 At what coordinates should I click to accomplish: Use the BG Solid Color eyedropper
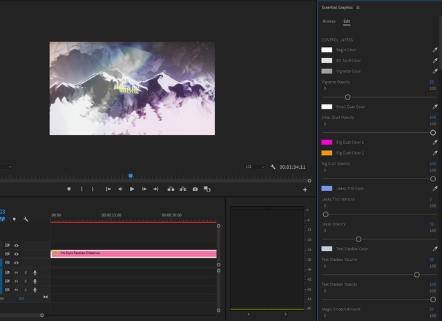[x=435, y=60]
